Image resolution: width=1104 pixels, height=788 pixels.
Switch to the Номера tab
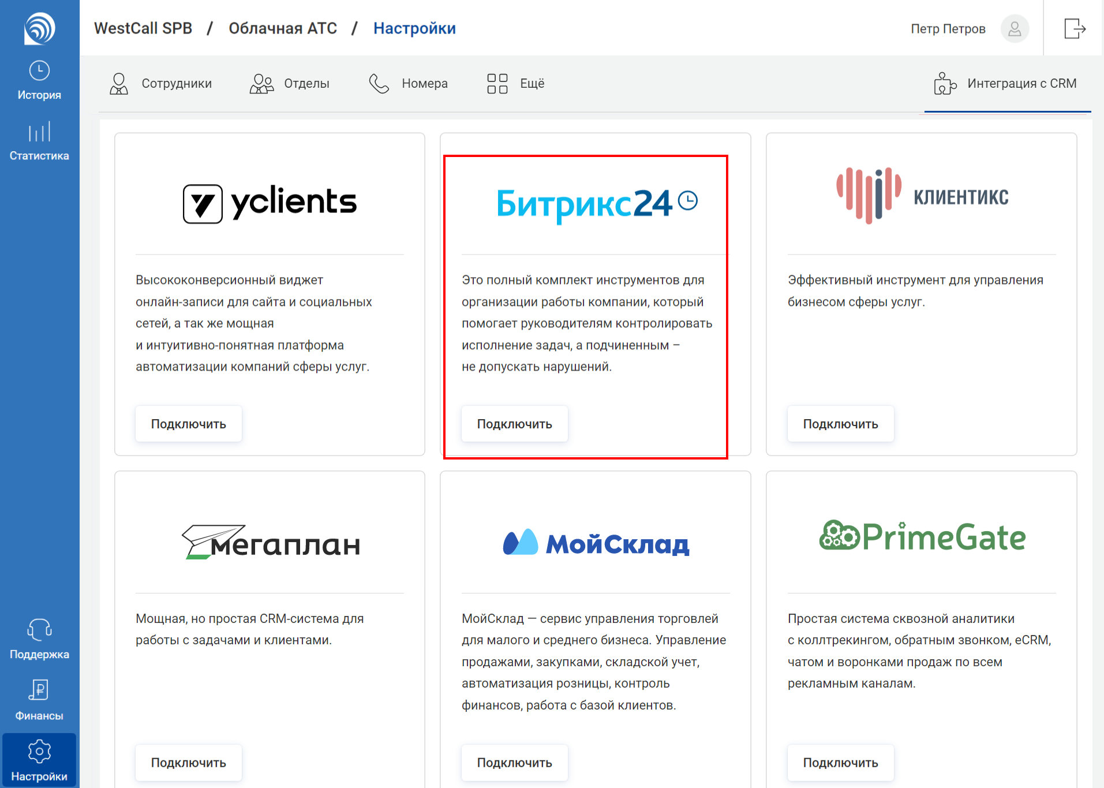(408, 84)
